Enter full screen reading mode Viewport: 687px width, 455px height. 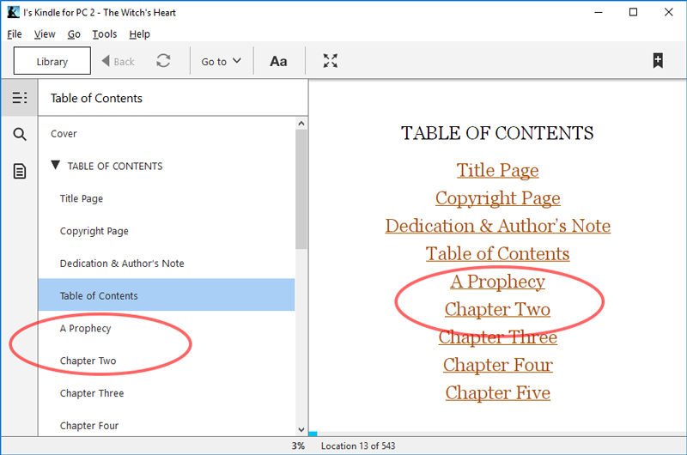click(331, 61)
